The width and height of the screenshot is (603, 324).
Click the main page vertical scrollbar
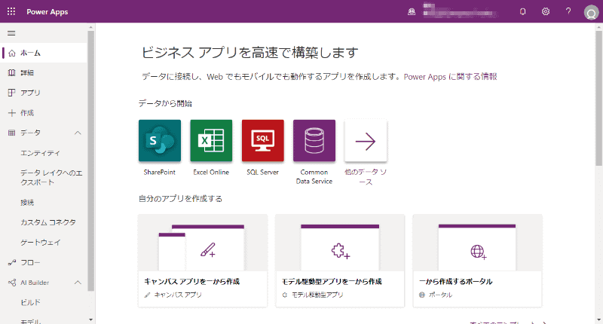[598, 98]
